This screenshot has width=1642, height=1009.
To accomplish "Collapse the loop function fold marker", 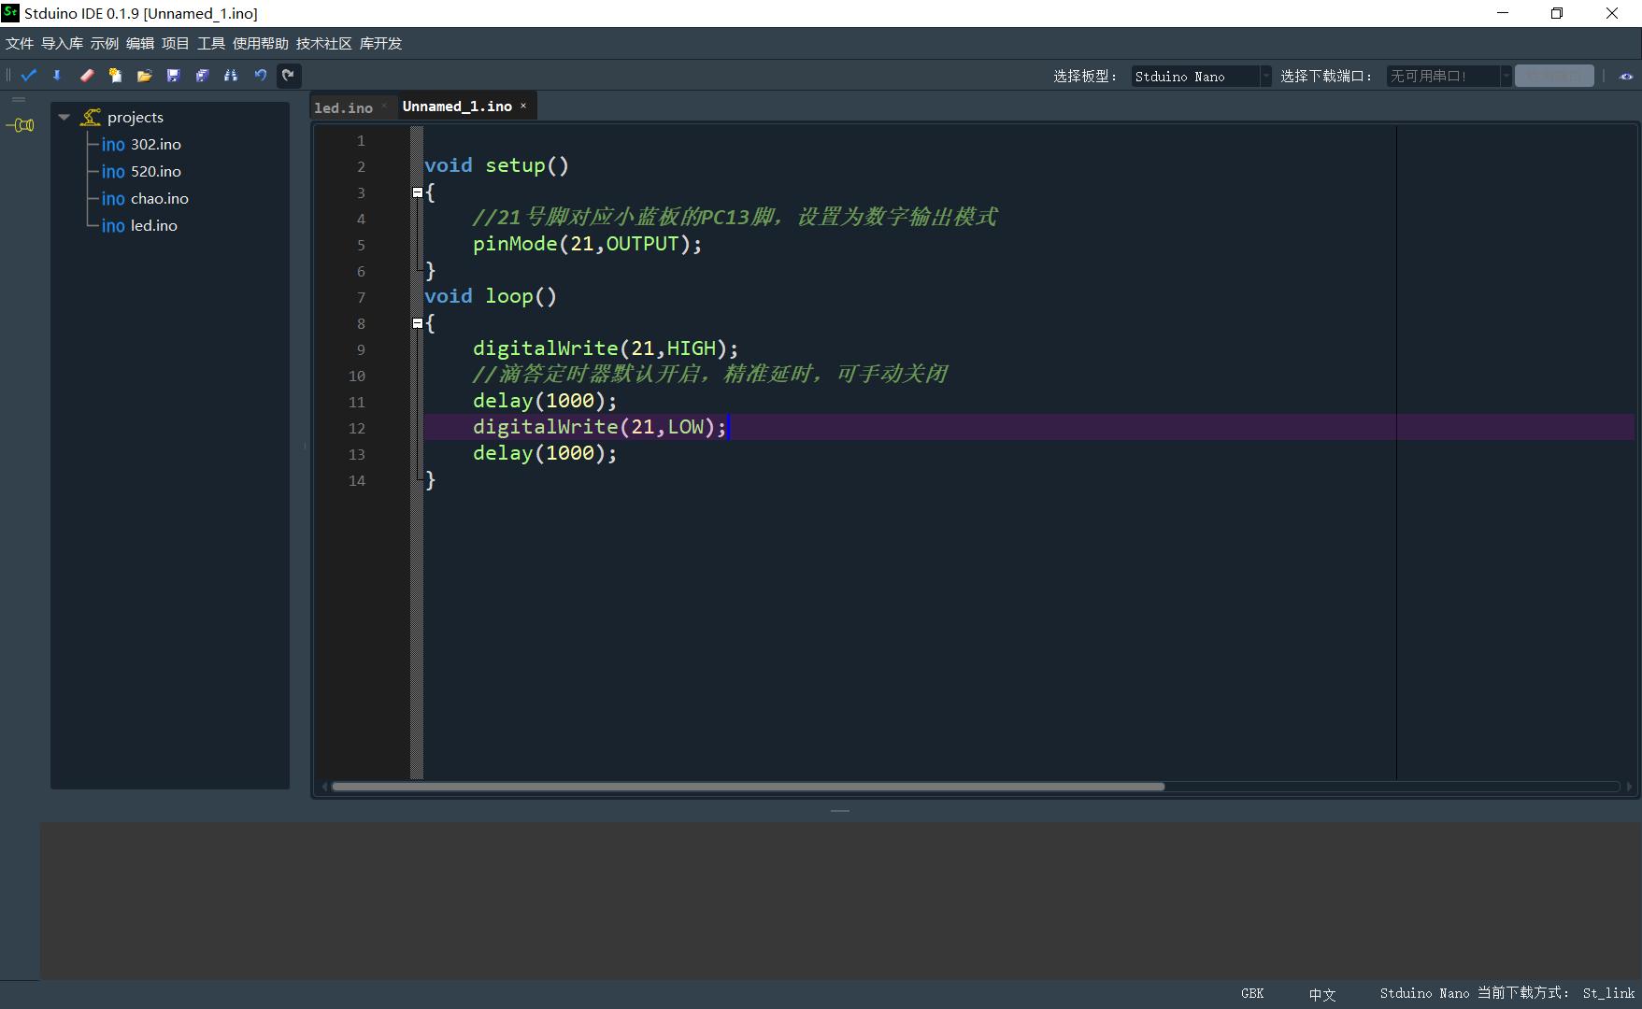I will point(418,323).
